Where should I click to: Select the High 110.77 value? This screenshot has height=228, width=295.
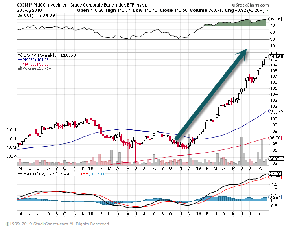tap(118, 10)
